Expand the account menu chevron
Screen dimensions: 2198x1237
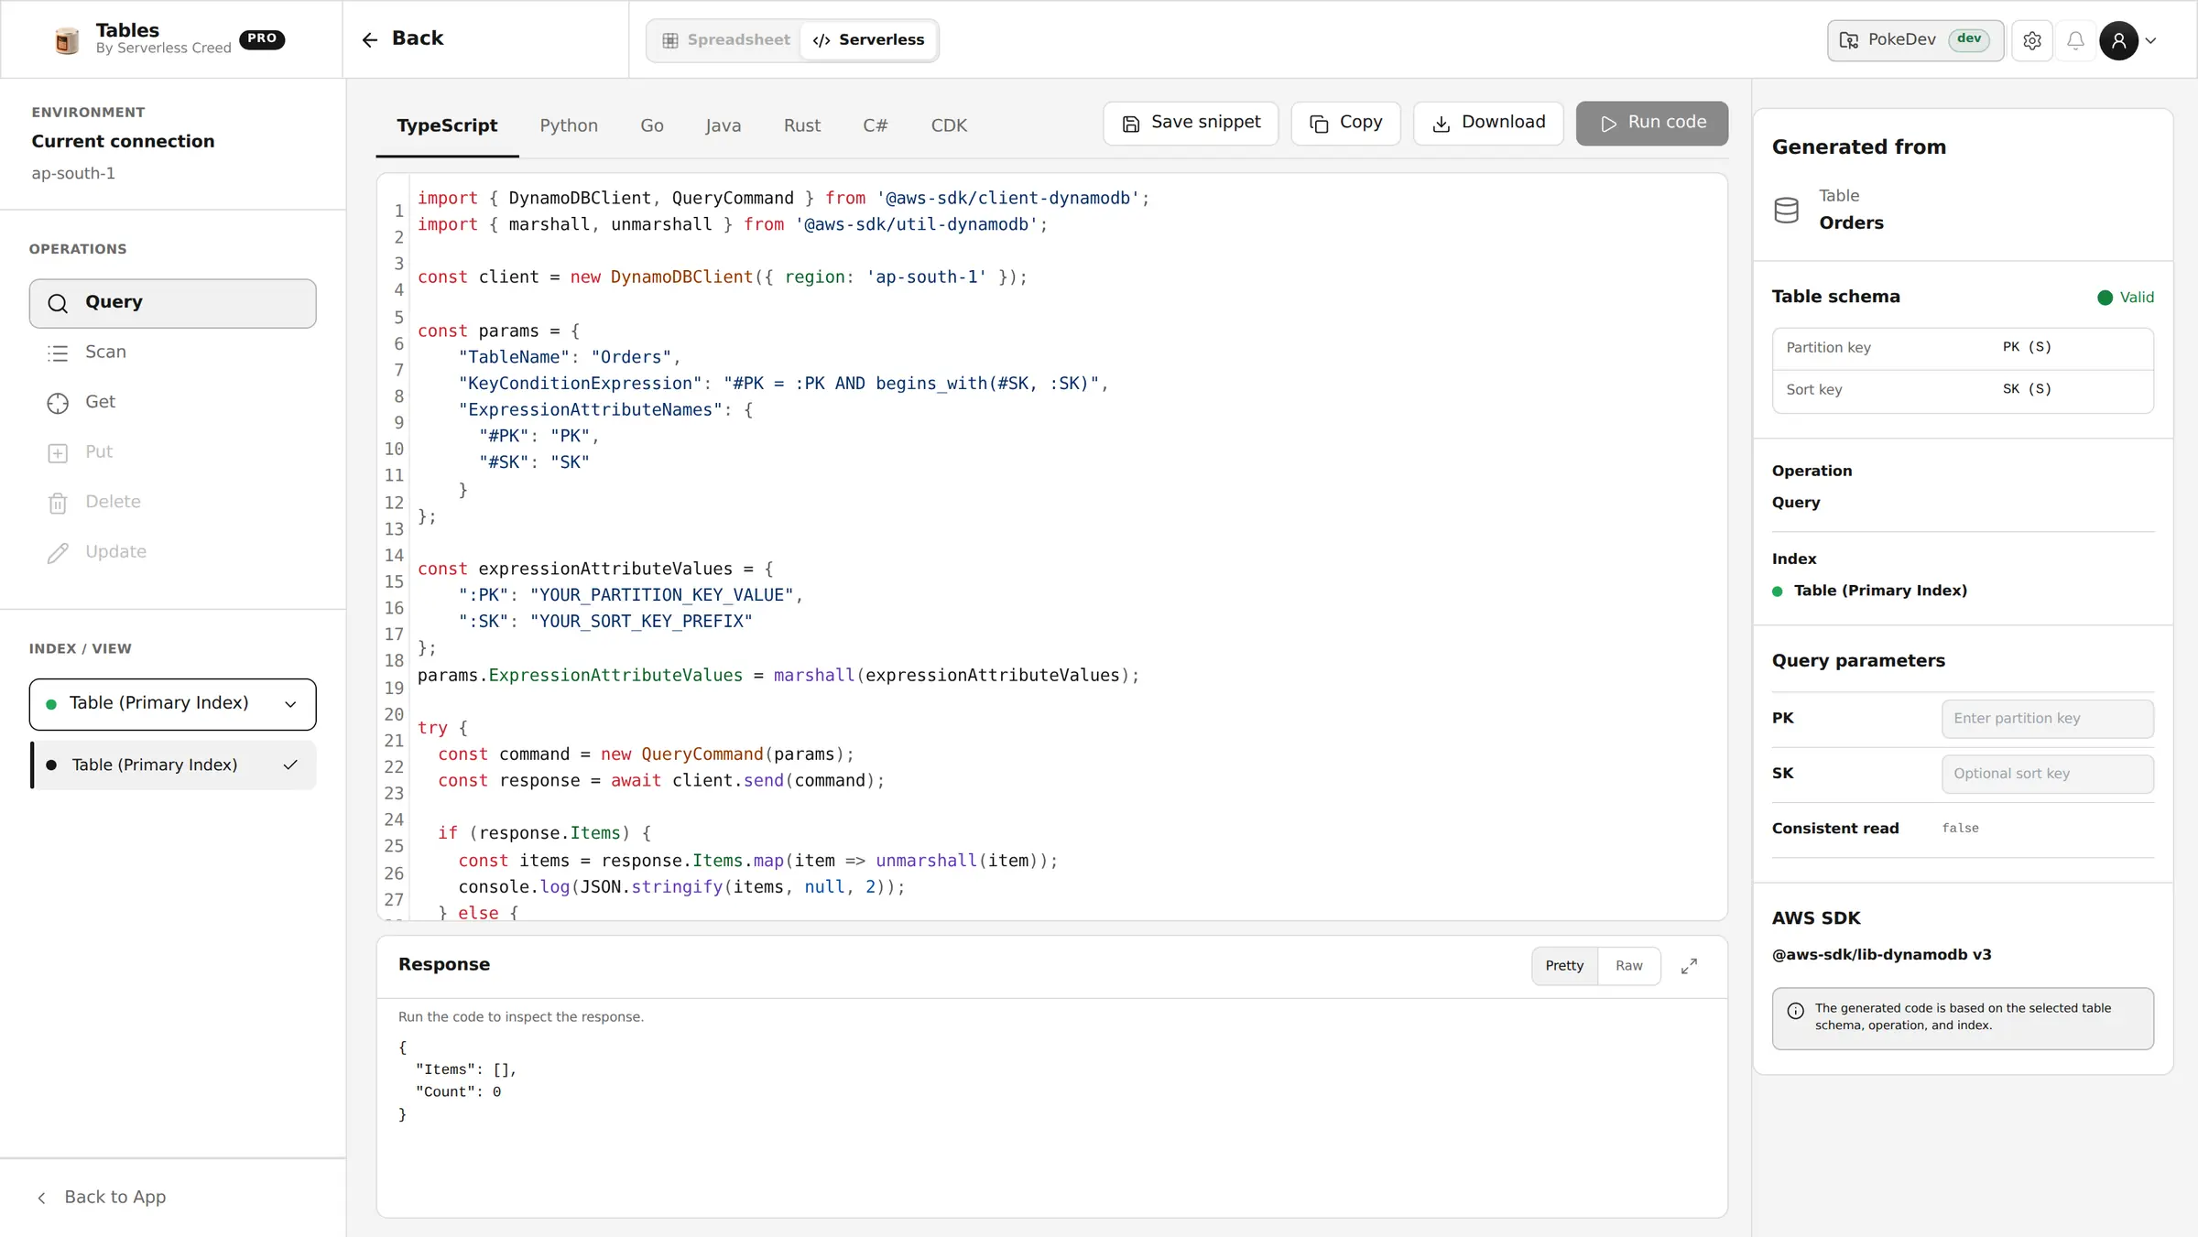click(2151, 40)
